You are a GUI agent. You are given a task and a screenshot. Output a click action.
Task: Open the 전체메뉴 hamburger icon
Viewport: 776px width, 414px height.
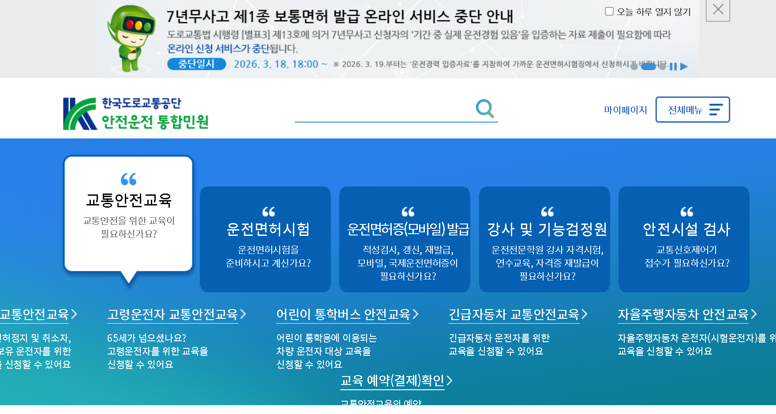(x=716, y=110)
